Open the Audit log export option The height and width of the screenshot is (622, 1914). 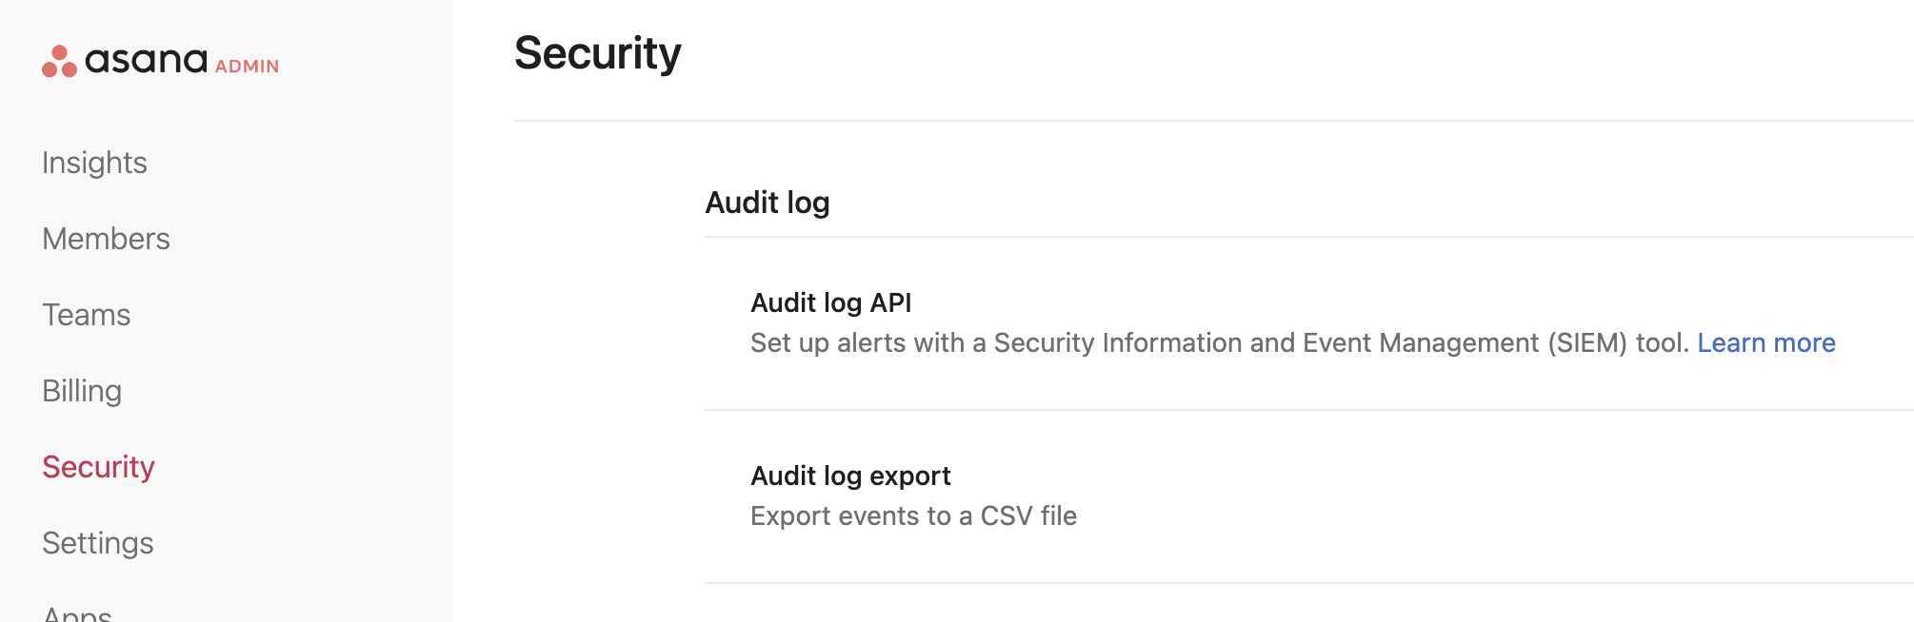pos(850,476)
